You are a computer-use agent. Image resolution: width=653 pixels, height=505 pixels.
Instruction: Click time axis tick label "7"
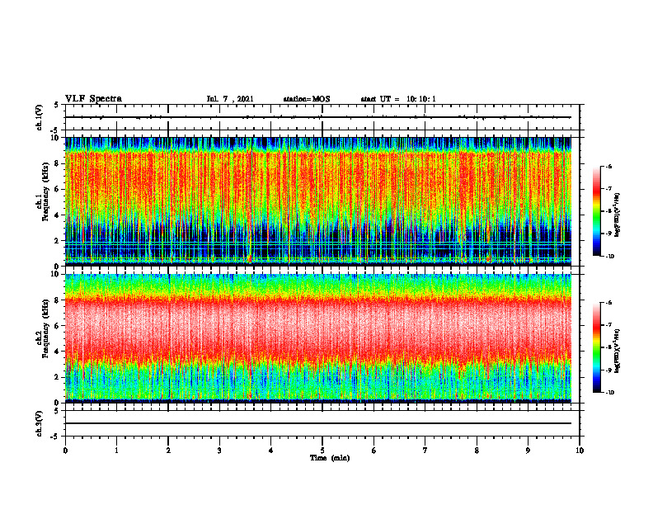pyautogui.click(x=425, y=451)
